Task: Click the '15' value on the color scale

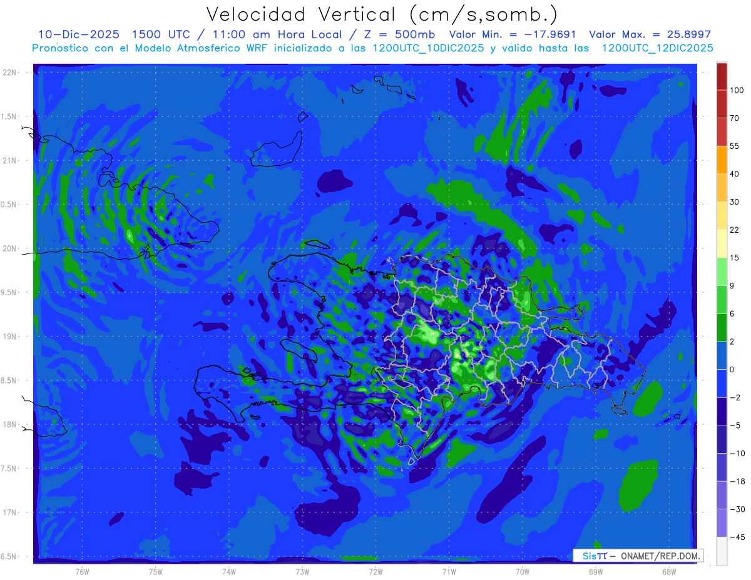Action: [735, 258]
